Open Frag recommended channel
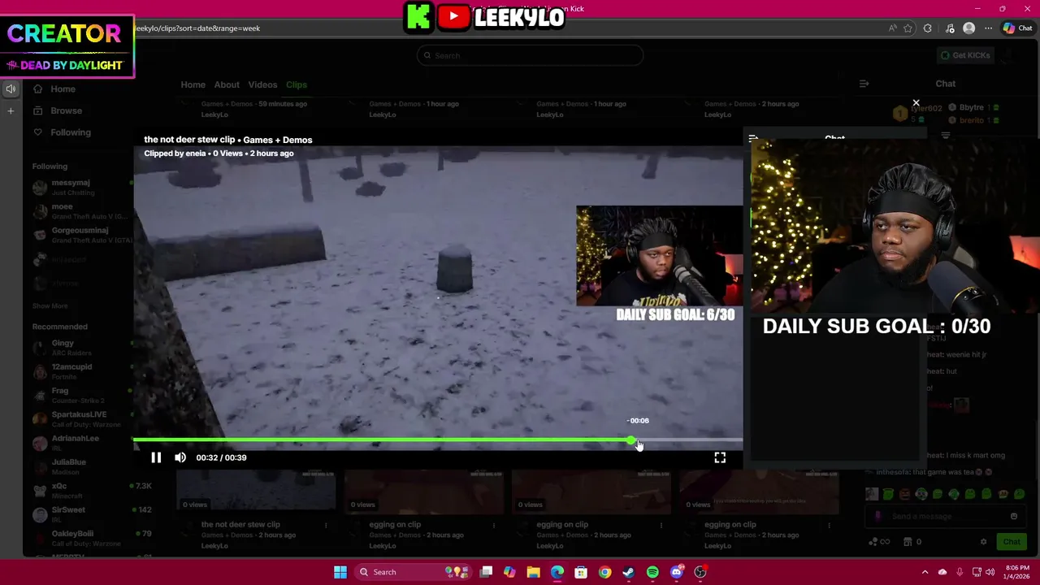This screenshot has height=585, width=1040. (x=80, y=395)
